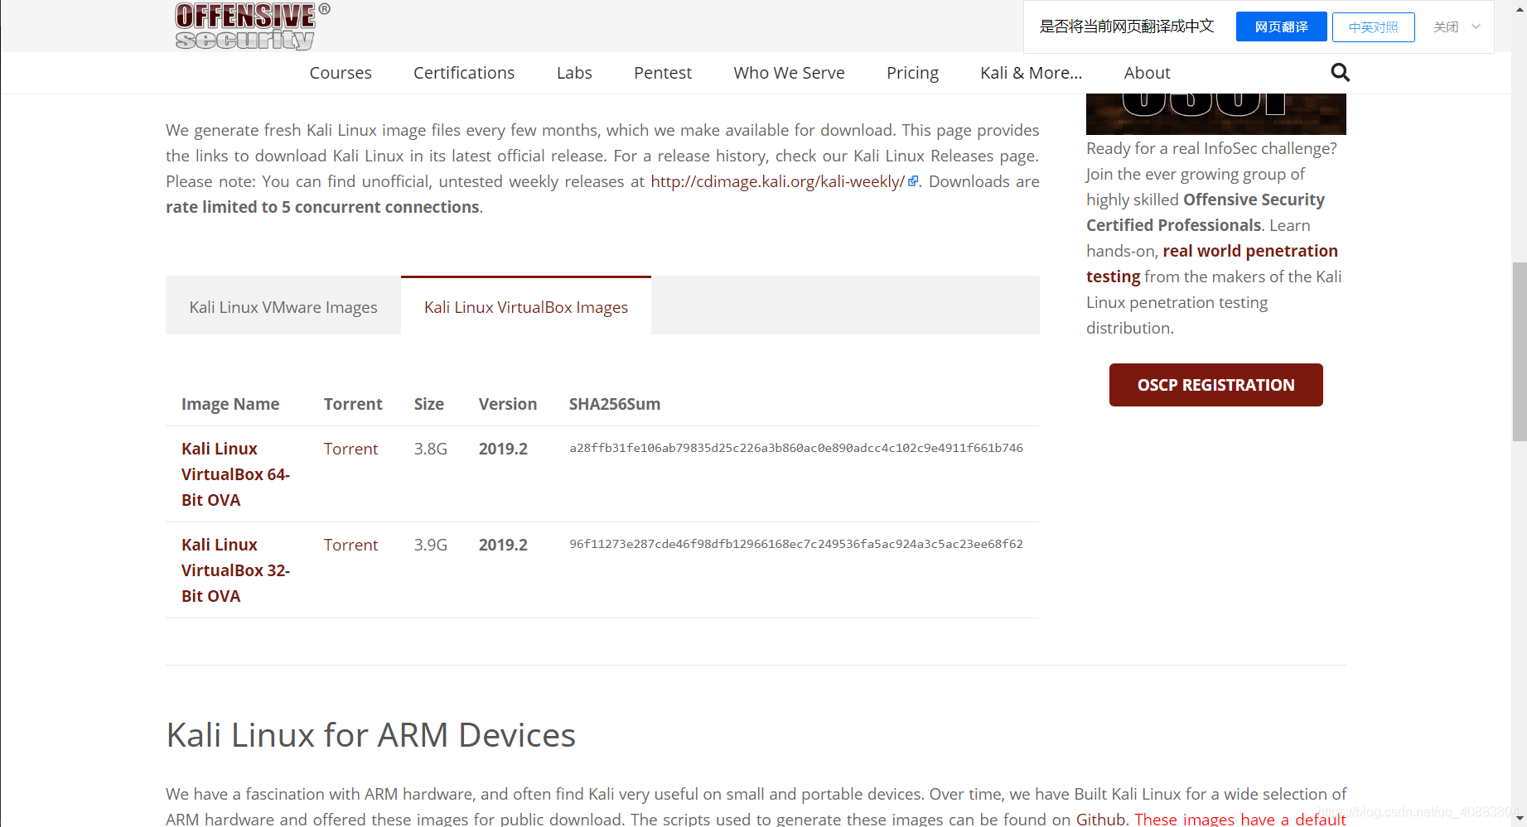Close the translation prompt with 关闭
The image size is (1527, 827).
pos(1446,26)
